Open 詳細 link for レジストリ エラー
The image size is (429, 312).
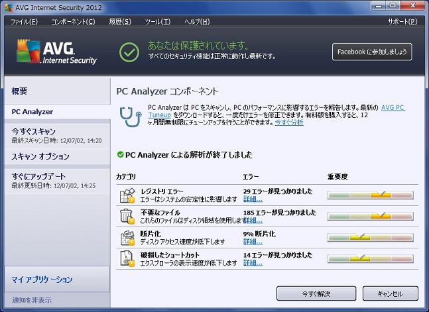253,199
